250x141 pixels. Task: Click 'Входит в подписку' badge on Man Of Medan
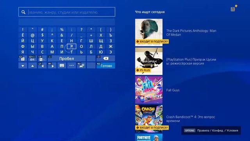click(x=152, y=42)
